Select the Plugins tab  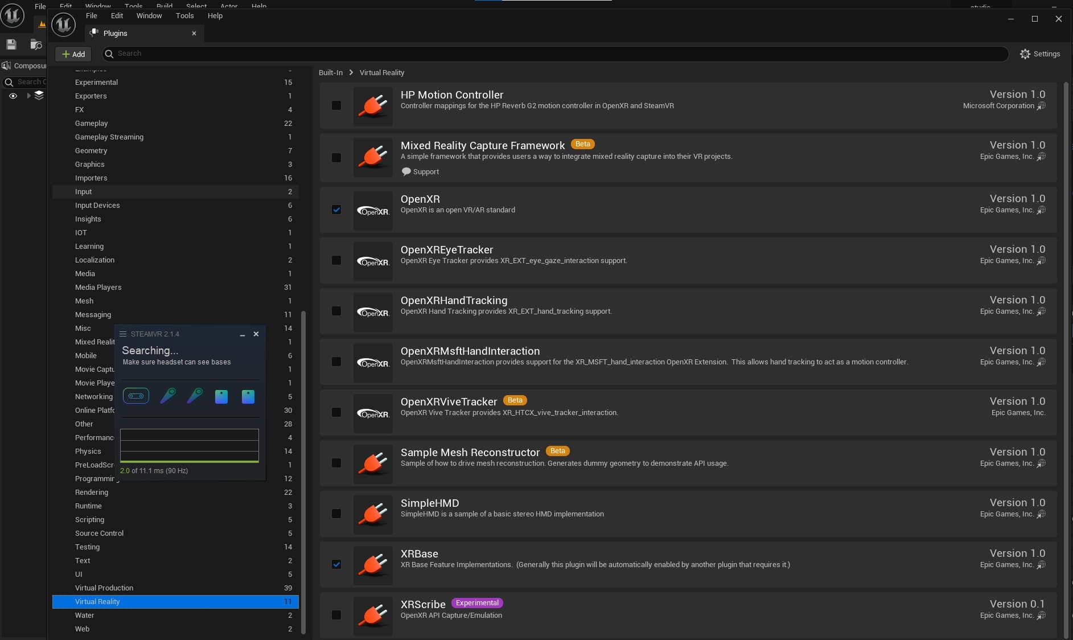144,34
